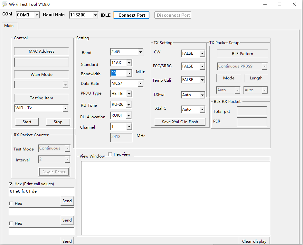Image resolution: width=303 pixels, height=245 pixels.
Task: Enable the Hex view checkbox
Action: click(110, 154)
